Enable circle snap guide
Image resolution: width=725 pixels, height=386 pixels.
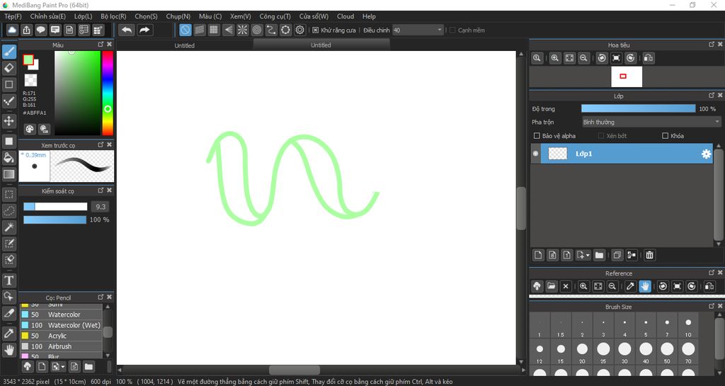coord(256,30)
